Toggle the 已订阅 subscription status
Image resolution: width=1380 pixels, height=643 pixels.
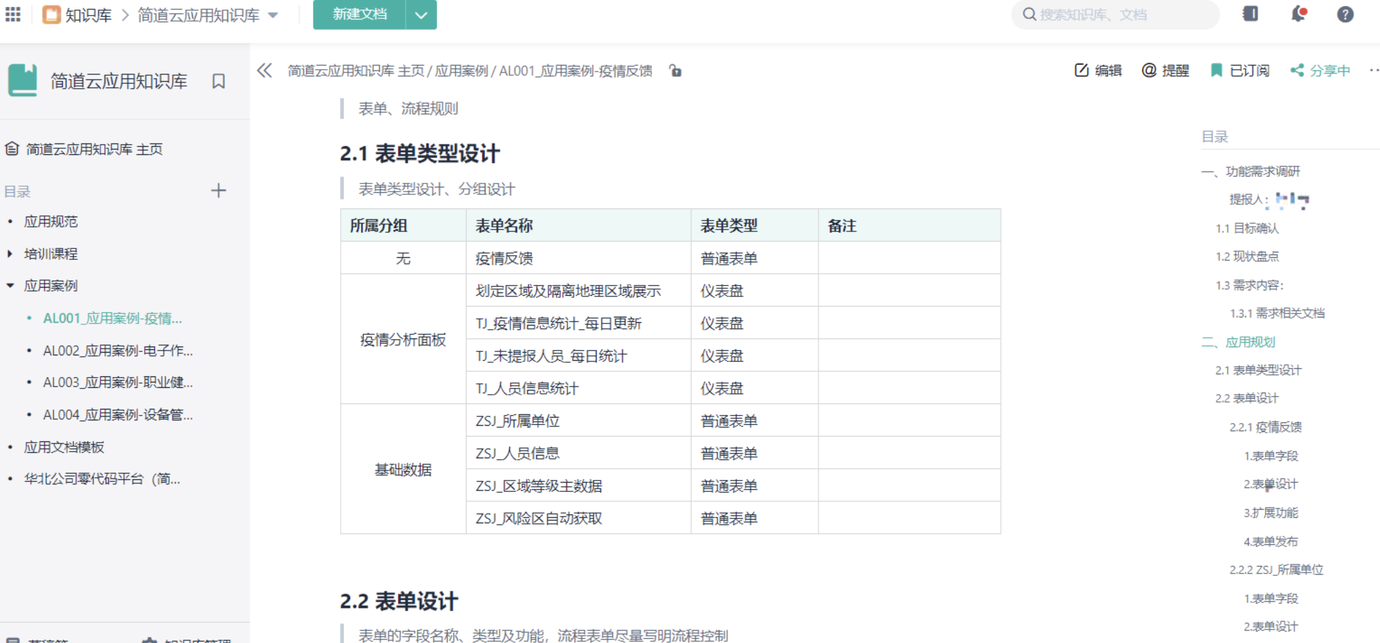click(1240, 70)
